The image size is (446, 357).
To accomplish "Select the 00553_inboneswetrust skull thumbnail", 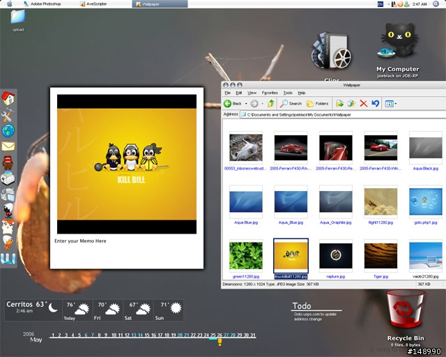I will pyautogui.click(x=246, y=148).
